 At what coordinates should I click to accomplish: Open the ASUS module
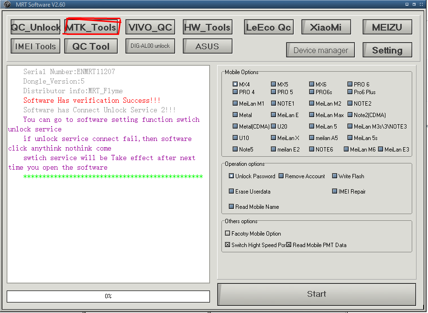pyautogui.click(x=208, y=46)
